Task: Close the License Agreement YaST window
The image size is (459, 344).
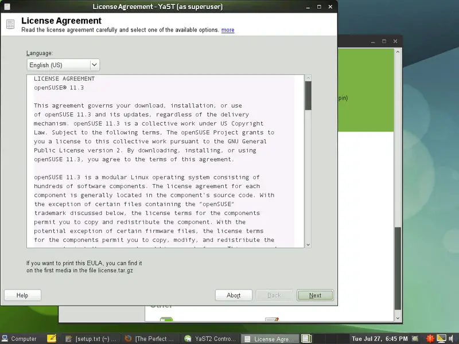Action: [x=330, y=7]
